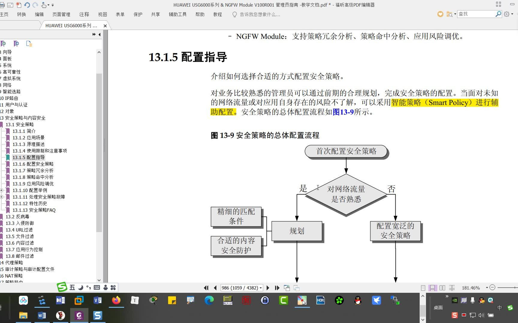Open the Hand tool dropdown arrow
This screenshot has height=323, width=518.
pyautogui.click(x=49, y=5)
